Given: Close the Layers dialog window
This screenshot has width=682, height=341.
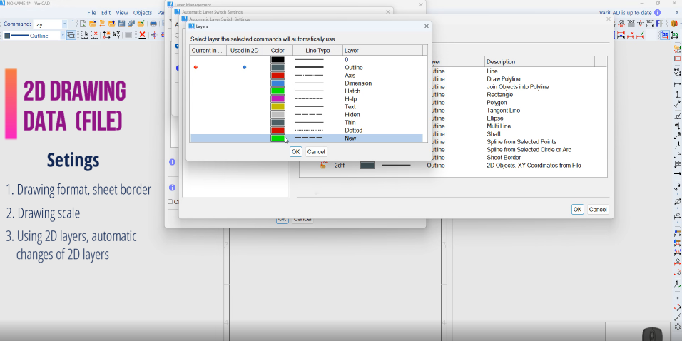Looking at the screenshot, I should pyautogui.click(x=427, y=26).
